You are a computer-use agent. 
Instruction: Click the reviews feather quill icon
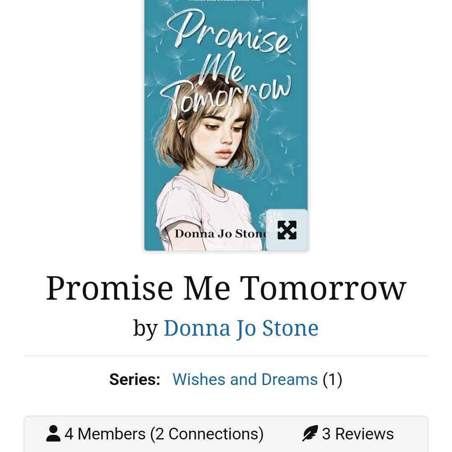(310, 433)
